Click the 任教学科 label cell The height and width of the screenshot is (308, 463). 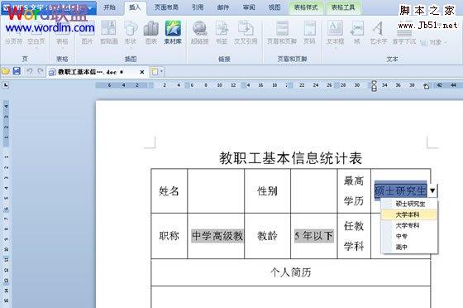(x=354, y=236)
